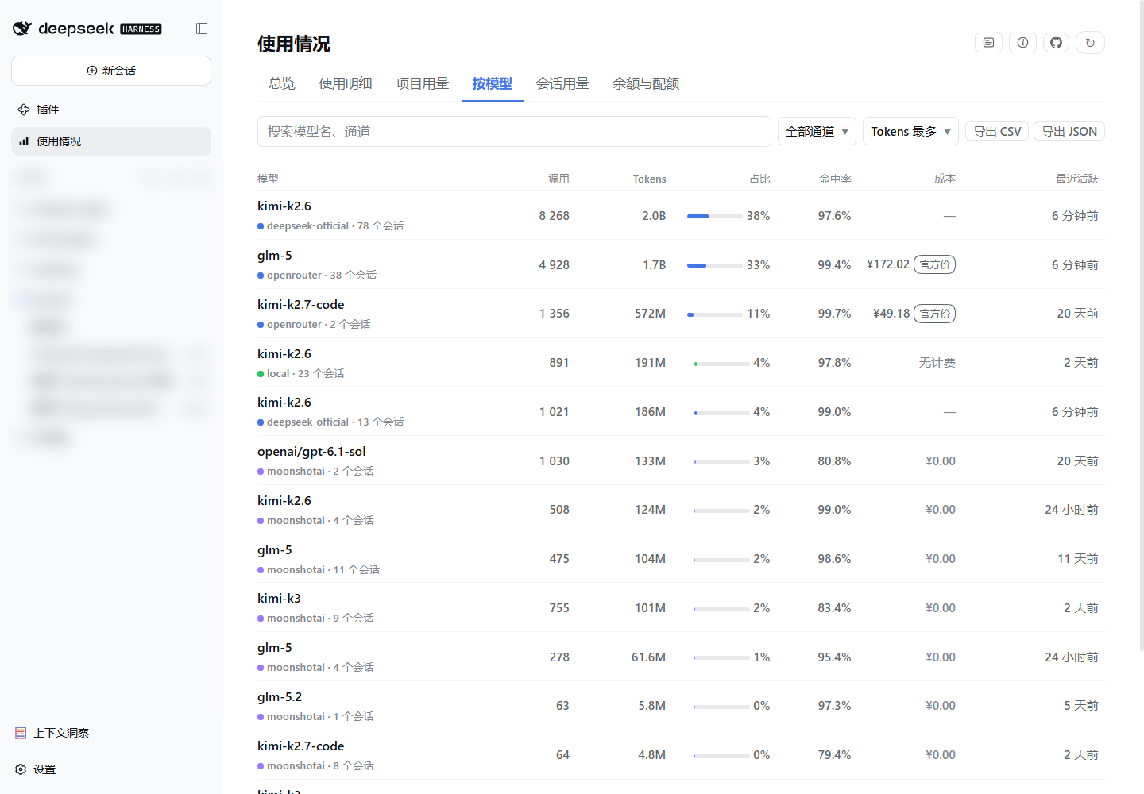Click the 33% share bar for glm-5
Image resolution: width=1144 pixels, height=794 pixels.
(715, 265)
